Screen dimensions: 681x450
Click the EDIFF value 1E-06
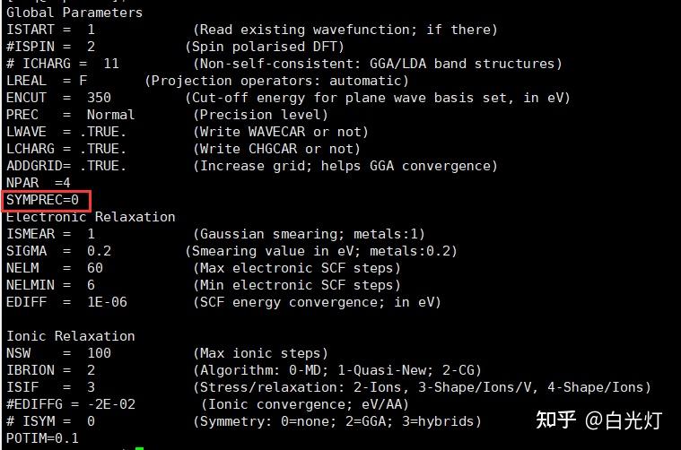107,302
